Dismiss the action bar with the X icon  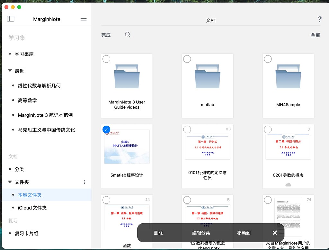pyautogui.click(x=275, y=233)
